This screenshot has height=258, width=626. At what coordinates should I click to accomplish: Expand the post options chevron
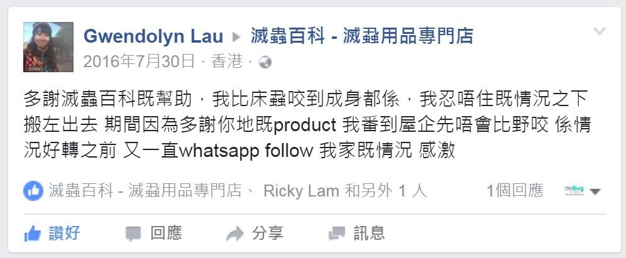coord(600,31)
